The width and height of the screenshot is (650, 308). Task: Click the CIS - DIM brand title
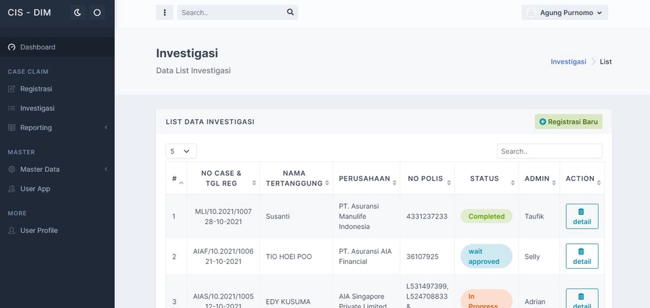(29, 12)
